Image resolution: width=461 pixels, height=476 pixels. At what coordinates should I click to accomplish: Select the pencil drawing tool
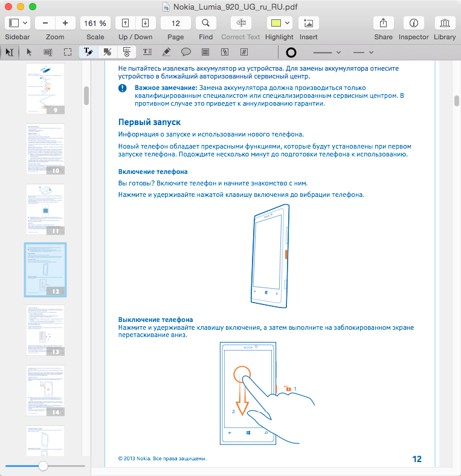pos(166,52)
